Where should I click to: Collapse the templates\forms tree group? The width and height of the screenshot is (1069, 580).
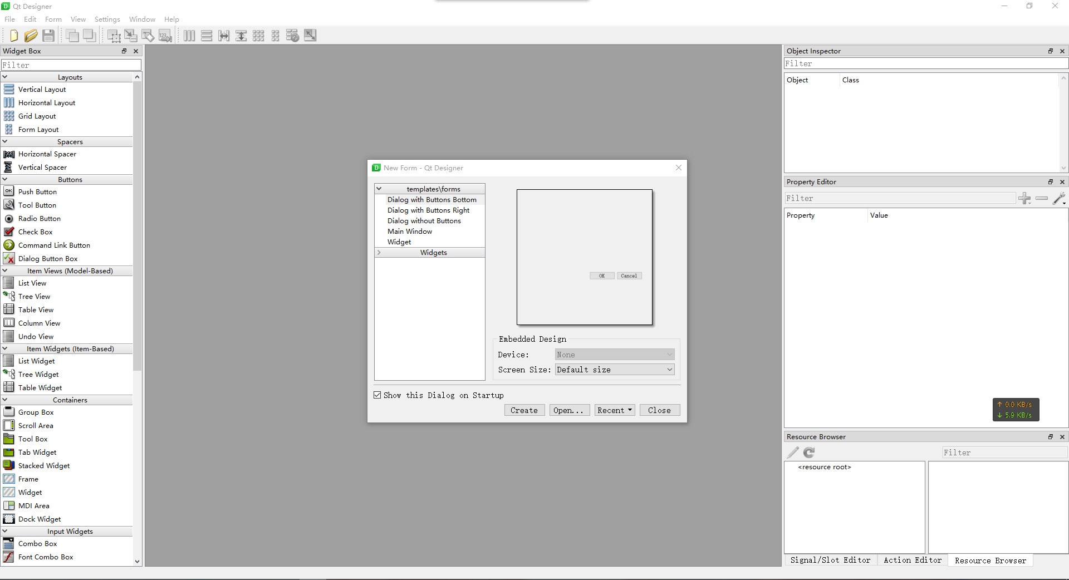point(379,189)
